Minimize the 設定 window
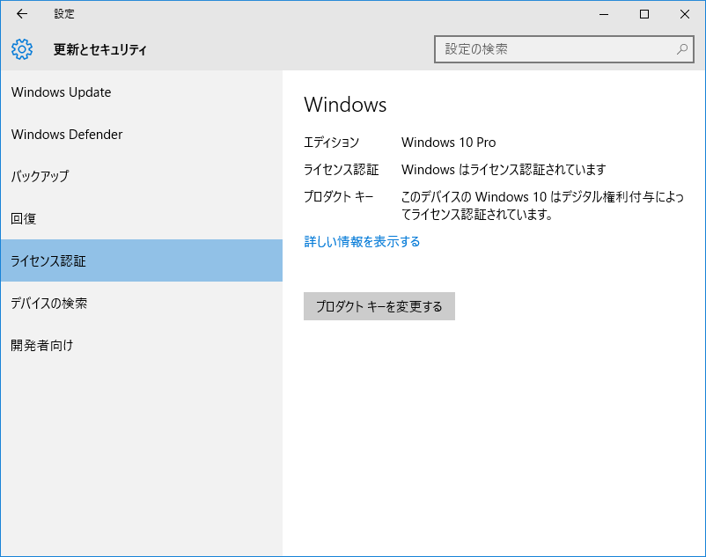This screenshot has width=706, height=557. coord(604,14)
